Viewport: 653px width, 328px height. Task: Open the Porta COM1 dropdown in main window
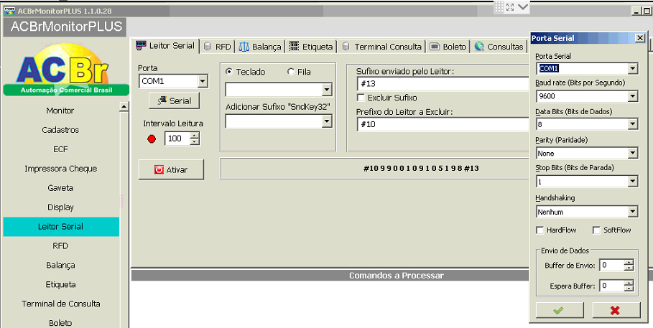point(203,81)
